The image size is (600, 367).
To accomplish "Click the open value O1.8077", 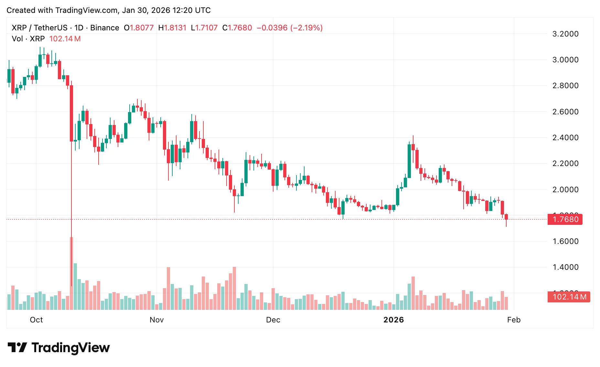I will click(139, 28).
